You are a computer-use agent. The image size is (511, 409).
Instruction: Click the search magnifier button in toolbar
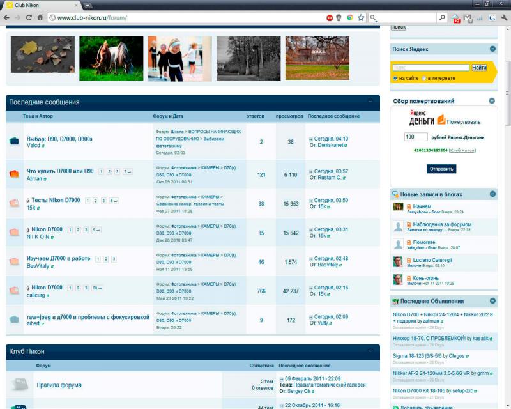442,18
